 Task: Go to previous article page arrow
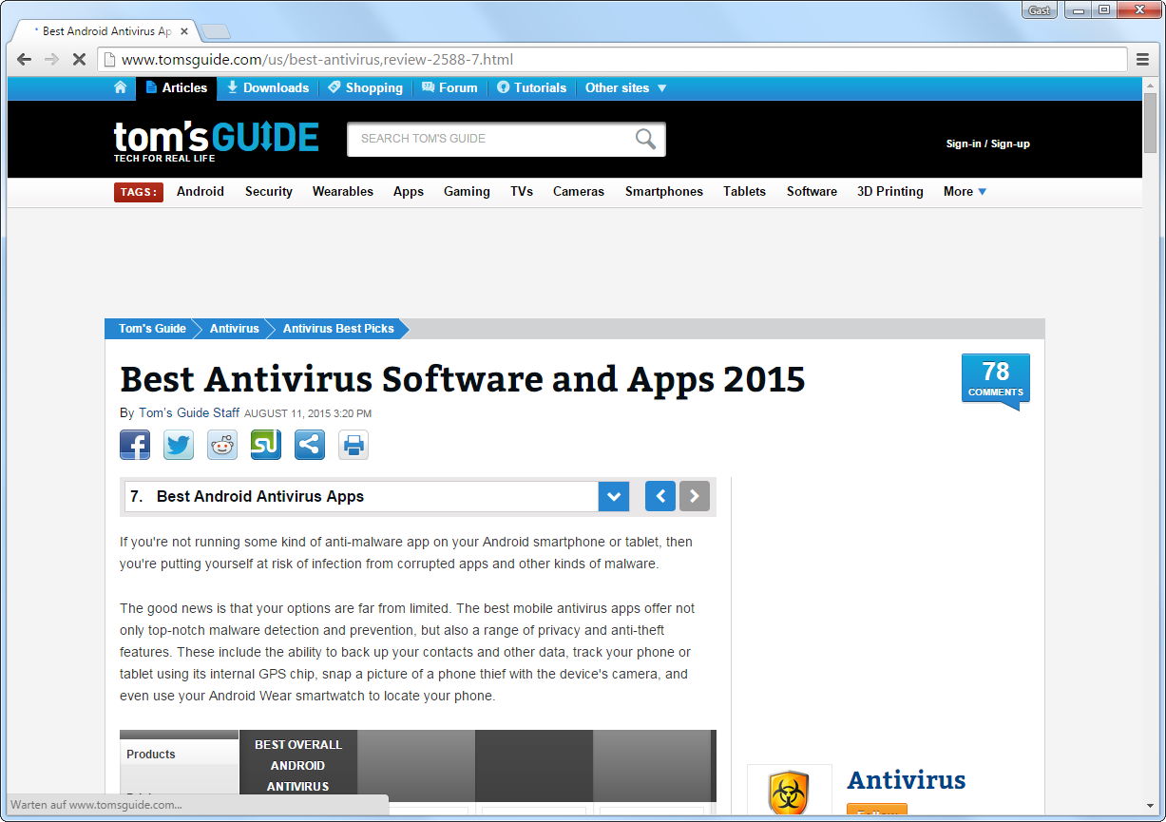pyautogui.click(x=660, y=496)
